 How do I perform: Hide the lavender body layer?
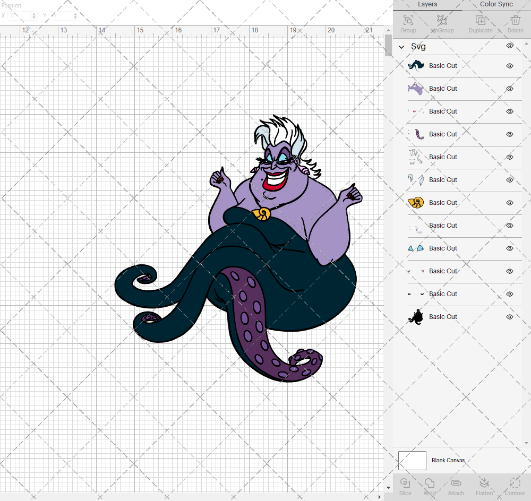[510, 89]
